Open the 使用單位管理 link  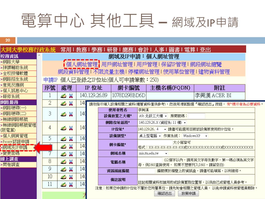[x=179, y=72]
